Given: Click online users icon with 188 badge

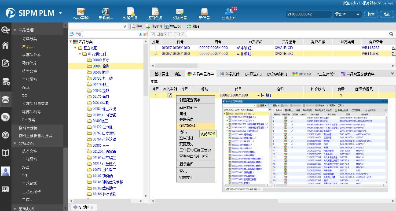Looking at the screenshot, I should (229, 12).
